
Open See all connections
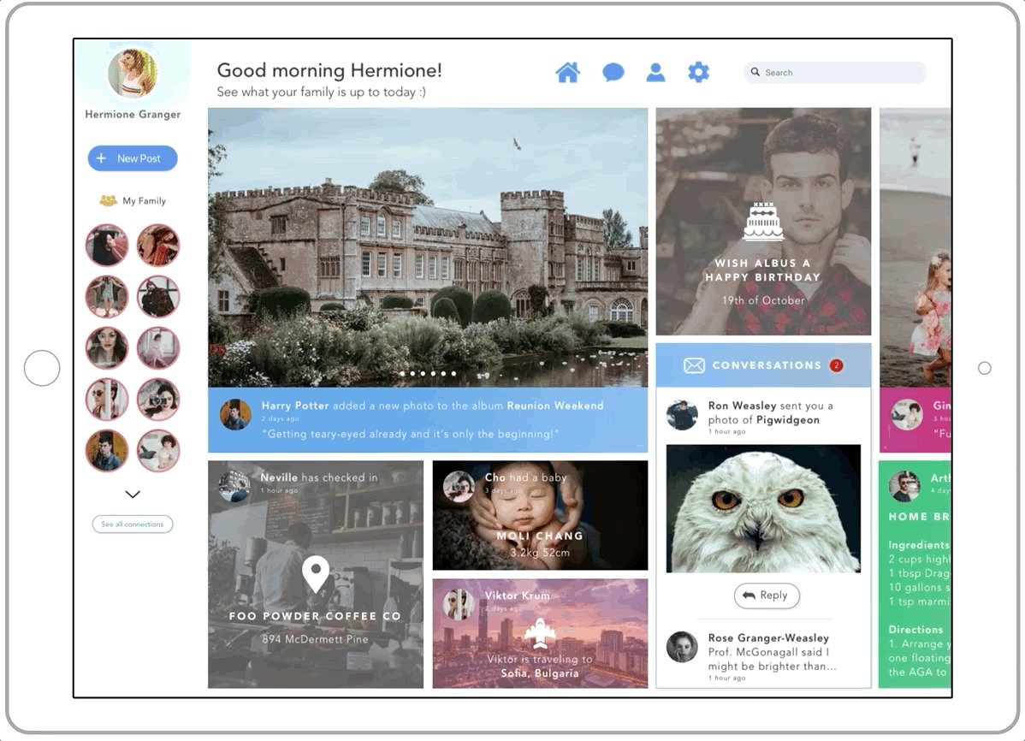133,525
